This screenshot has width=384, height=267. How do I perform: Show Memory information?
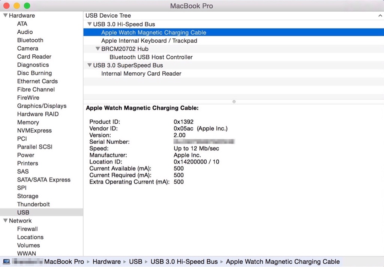(x=28, y=122)
